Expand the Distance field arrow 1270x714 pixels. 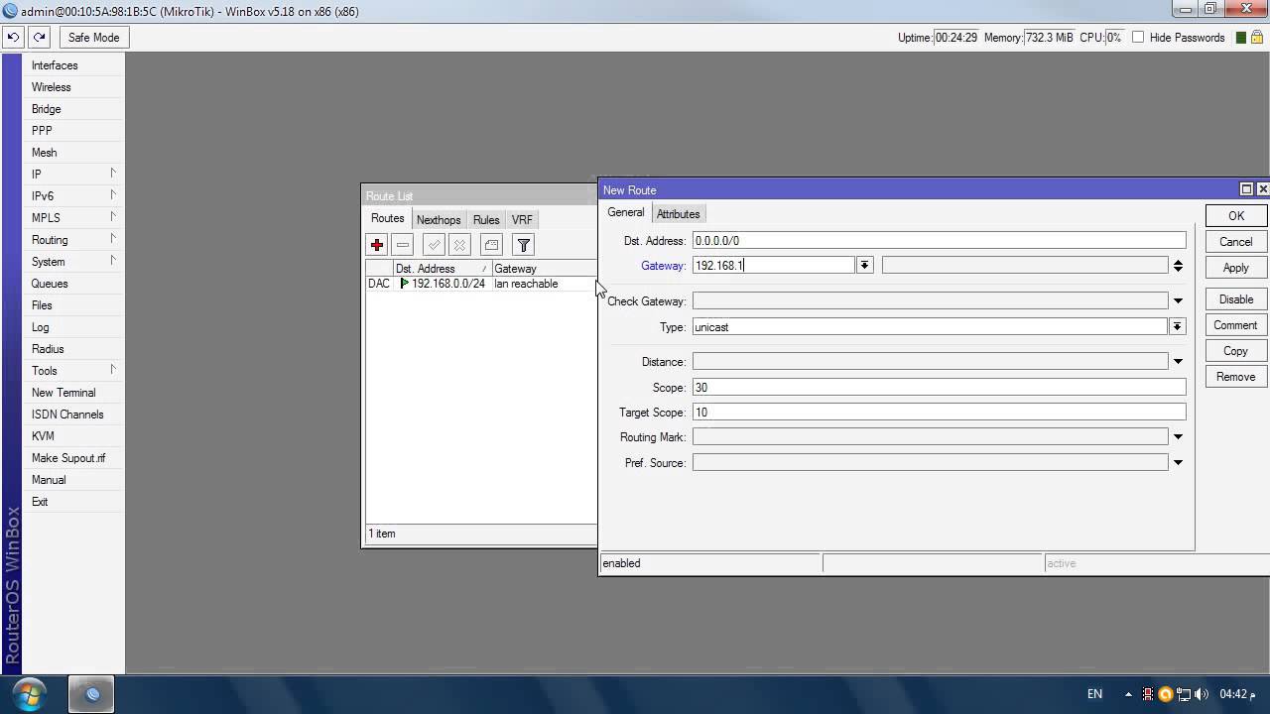(x=1178, y=362)
